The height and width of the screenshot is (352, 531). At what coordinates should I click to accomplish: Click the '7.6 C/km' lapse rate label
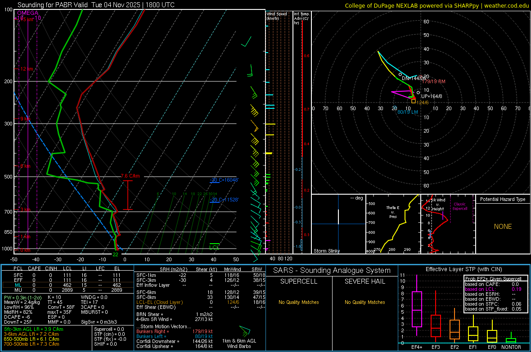click(x=130, y=176)
